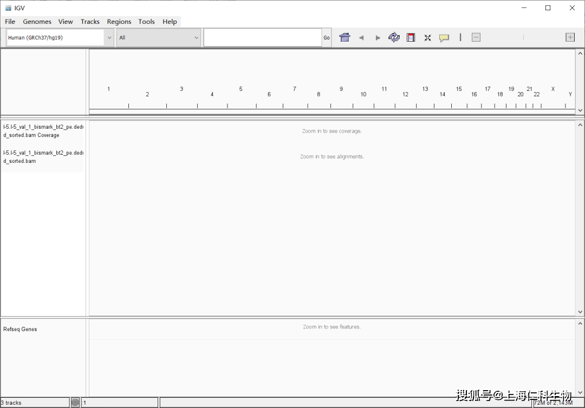
Task: Select chromosome 7 on the ruler
Action: click(295, 89)
